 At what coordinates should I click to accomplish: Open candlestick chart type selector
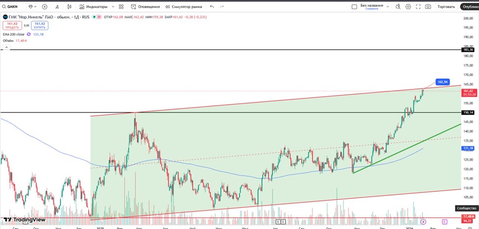[69, 6]
